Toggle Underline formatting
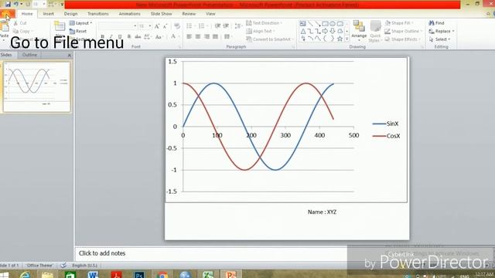This screenshot has height=278, width=495. (120, 37)
